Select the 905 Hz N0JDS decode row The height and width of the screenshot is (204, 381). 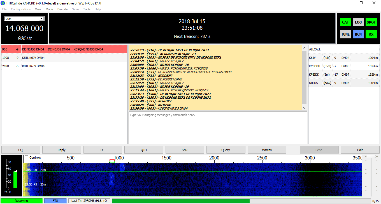64,49
